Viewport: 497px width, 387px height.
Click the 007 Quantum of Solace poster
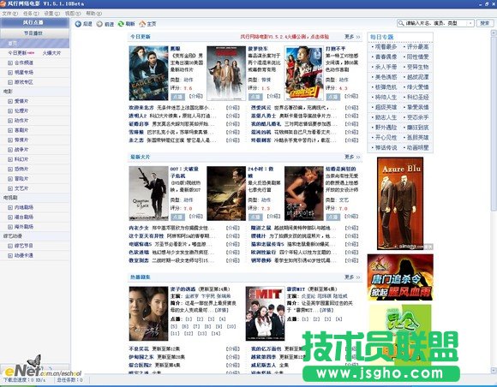(x=148, y=193)
